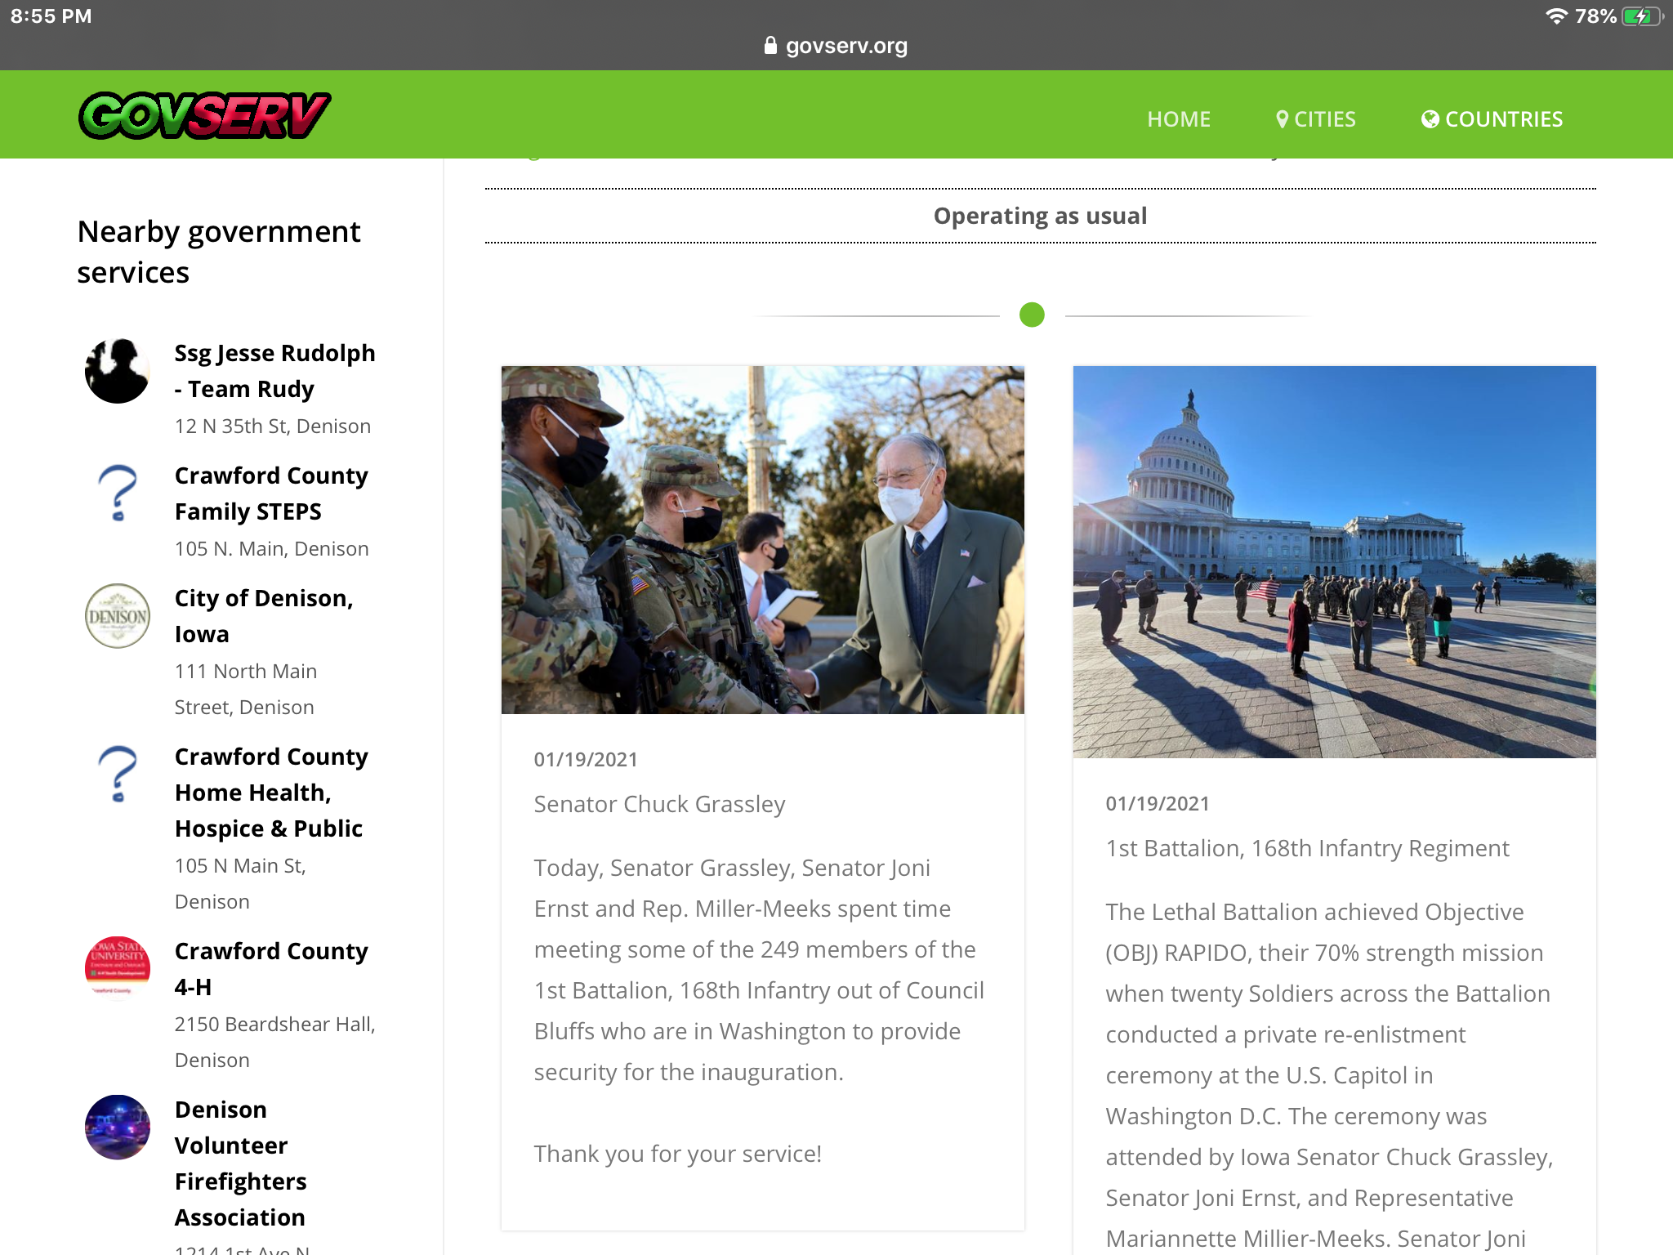Click Denison Volunteer Firefighters avatar icon
Image resolution: width=1673 pixels, height=1255 pixels.
click(118, 1128)
